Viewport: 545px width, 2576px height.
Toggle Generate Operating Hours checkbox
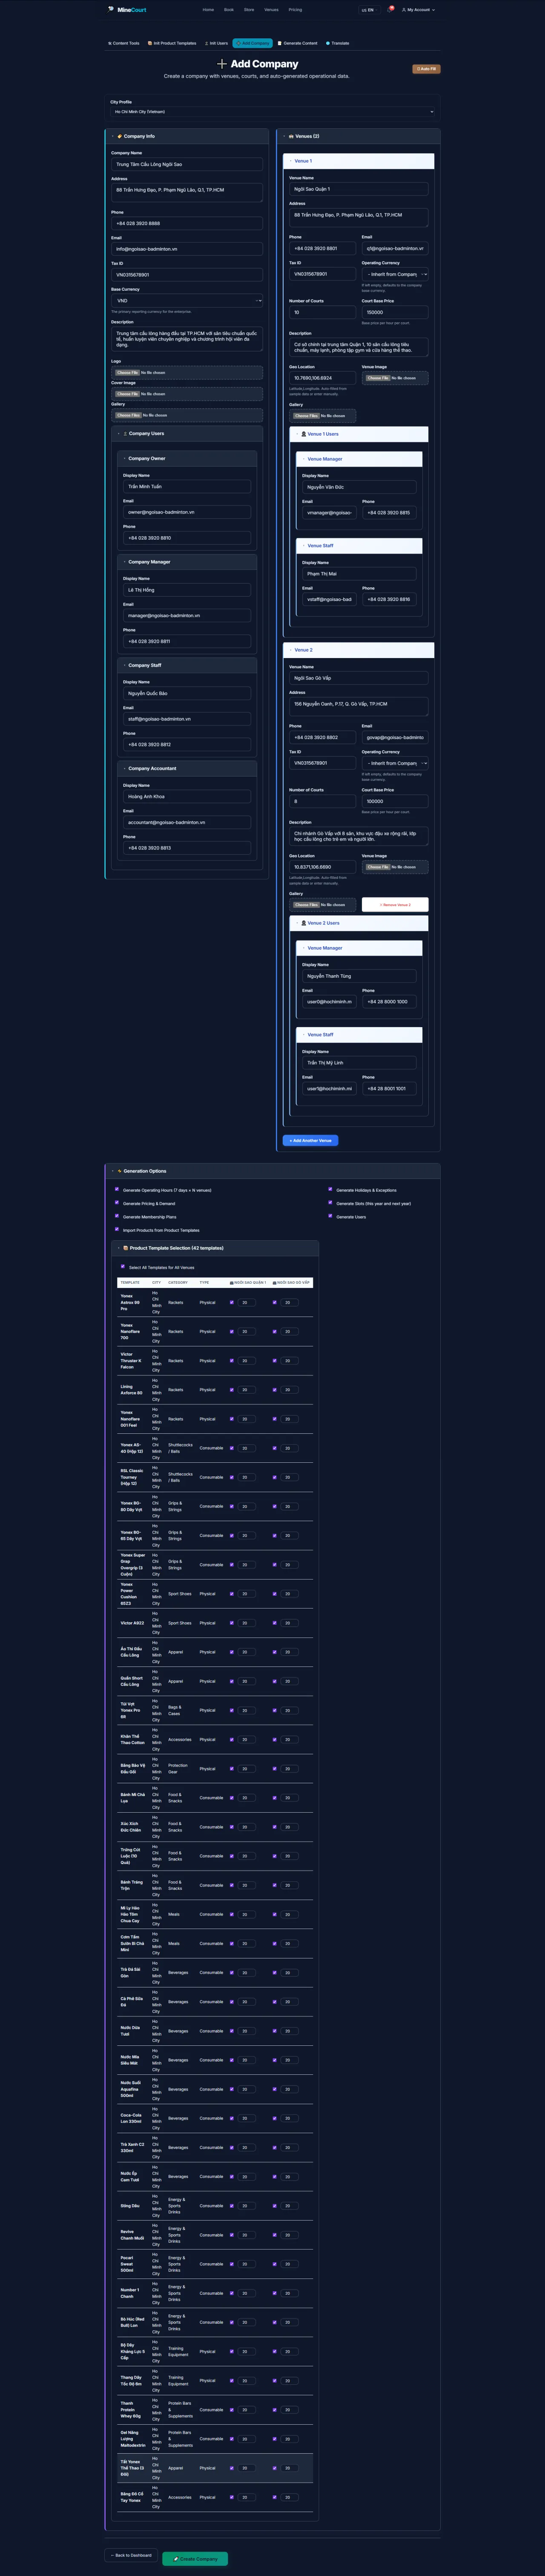(x=117, y=1190)
